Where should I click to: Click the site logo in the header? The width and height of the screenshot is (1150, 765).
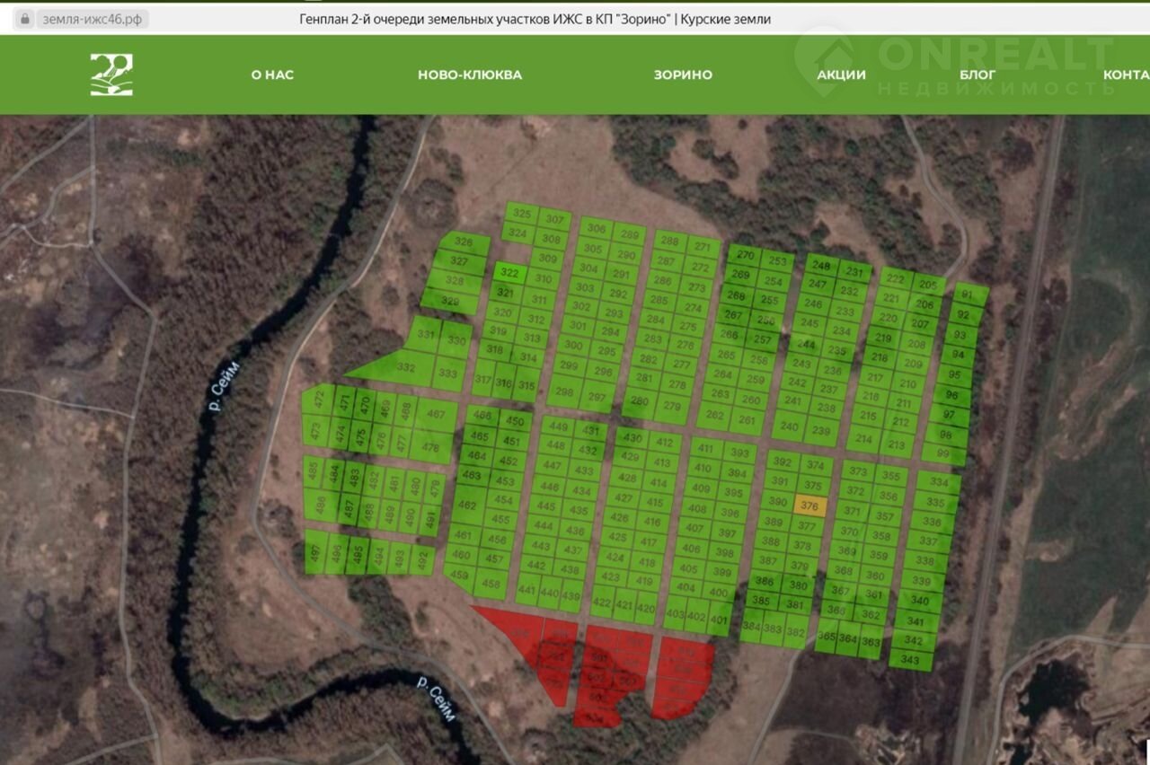111,75
